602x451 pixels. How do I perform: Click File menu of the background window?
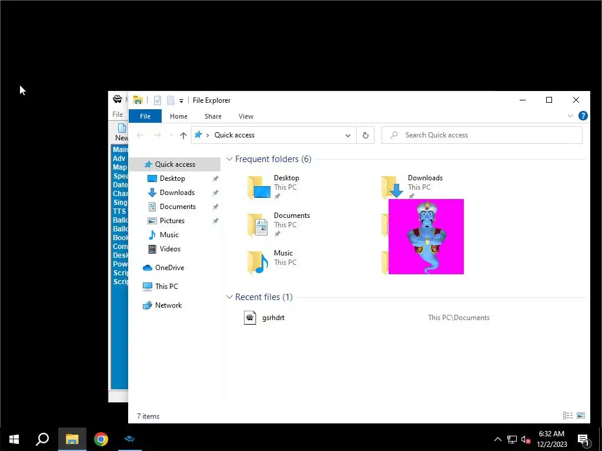[118, 115]
